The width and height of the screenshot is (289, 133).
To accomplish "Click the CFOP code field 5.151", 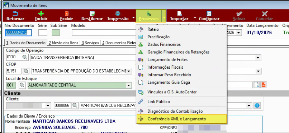I will point(14,71).
